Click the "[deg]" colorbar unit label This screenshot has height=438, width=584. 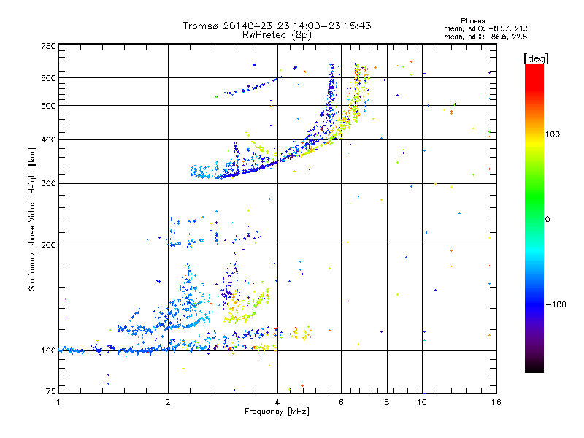(x=536, y=58)
